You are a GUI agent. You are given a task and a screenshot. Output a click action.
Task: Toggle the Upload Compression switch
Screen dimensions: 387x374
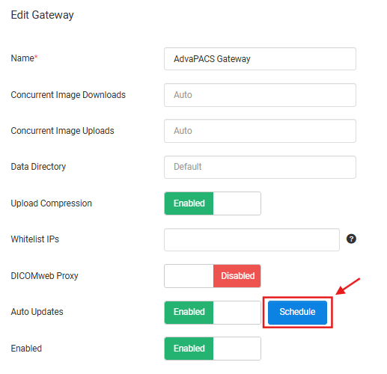pos(213,203)
